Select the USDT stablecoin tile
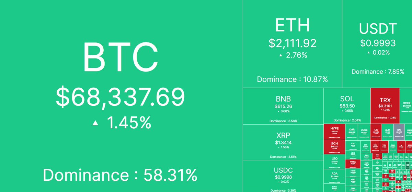The image size is (412, 192). tap(378, 44)
